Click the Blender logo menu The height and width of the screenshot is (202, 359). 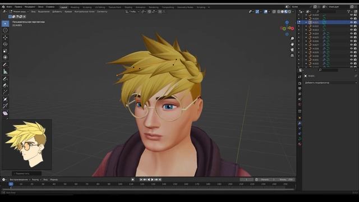coord(3,7)
